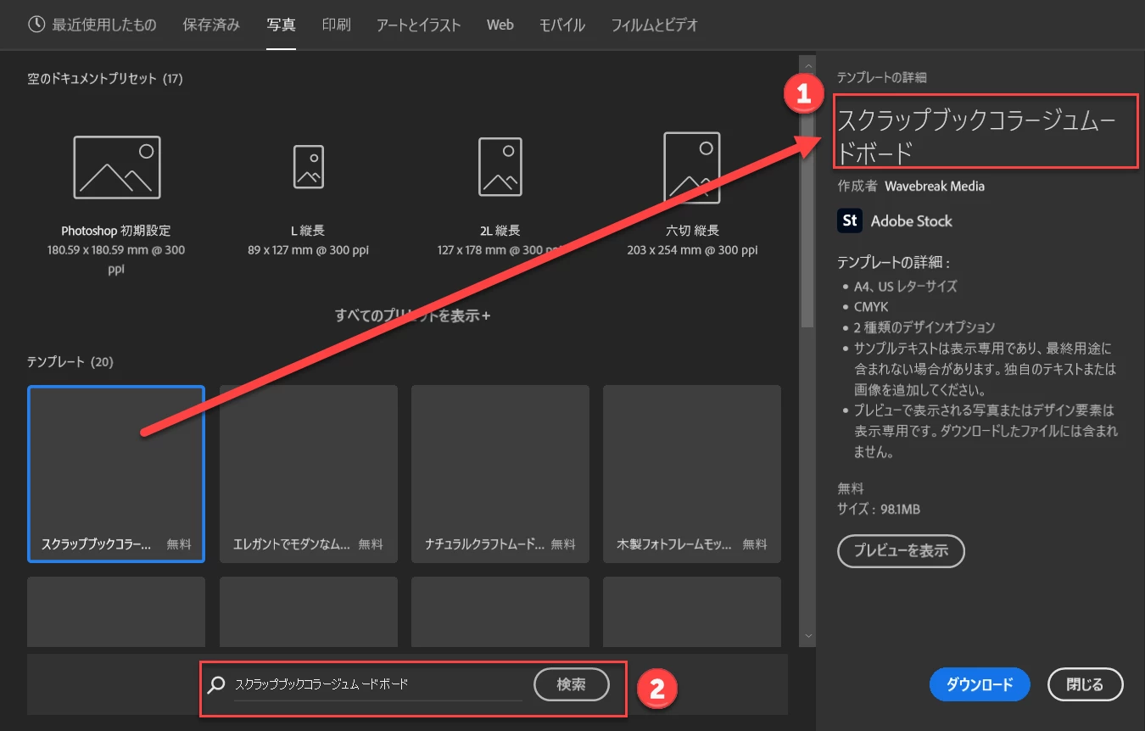The width and height of the screenshot is (1145, 731).
Task: Click the preset list scrollbar down arrow
Action: click(808, 635)
